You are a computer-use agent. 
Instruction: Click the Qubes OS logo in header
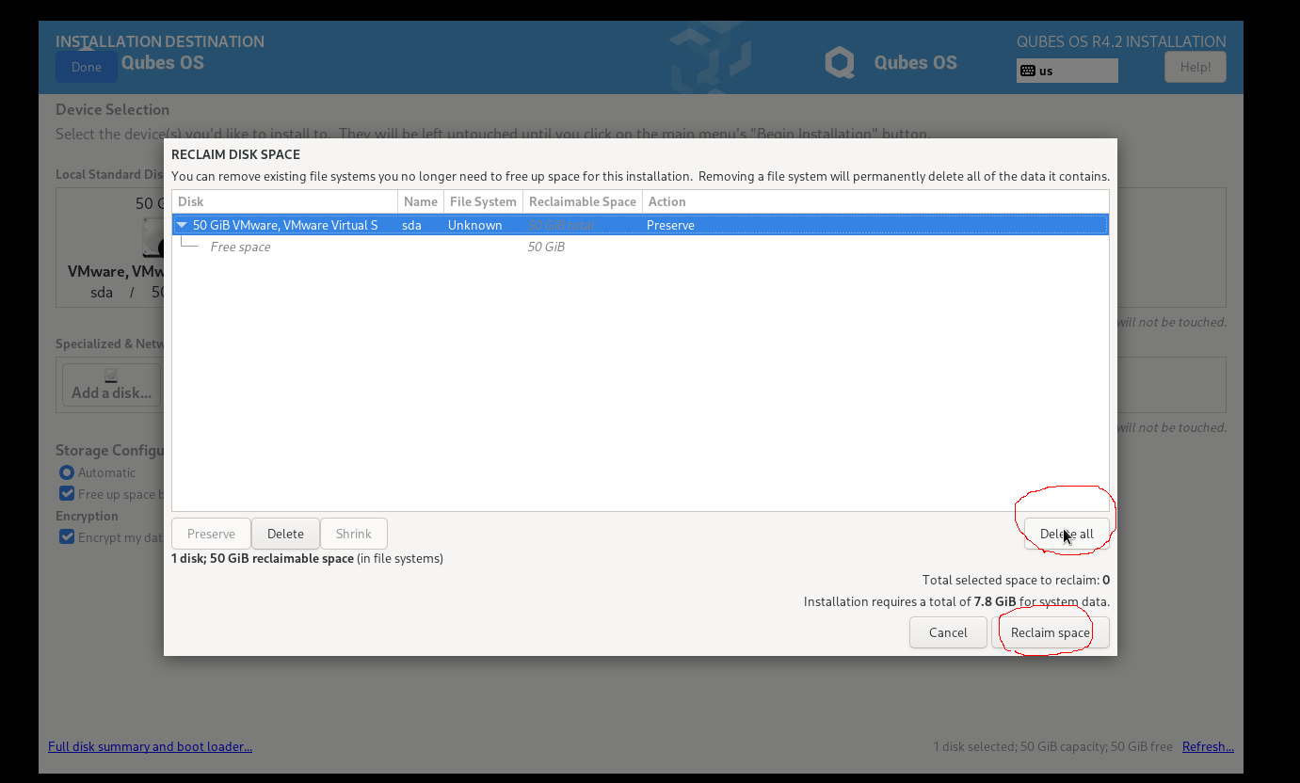click(891, 63)
